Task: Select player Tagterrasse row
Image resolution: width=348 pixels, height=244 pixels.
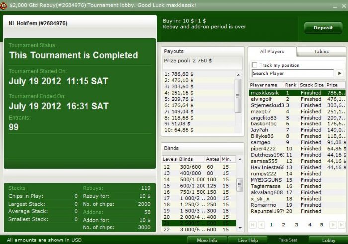Action: (x=297, y=186)
